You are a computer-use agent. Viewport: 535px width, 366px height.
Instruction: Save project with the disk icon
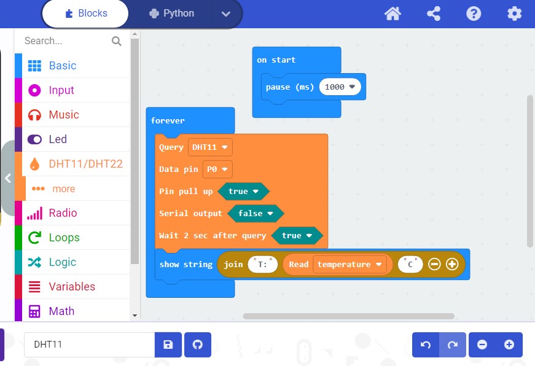click(168, 345)
